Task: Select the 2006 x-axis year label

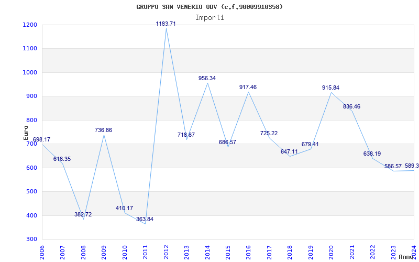Action: point(42,252)
